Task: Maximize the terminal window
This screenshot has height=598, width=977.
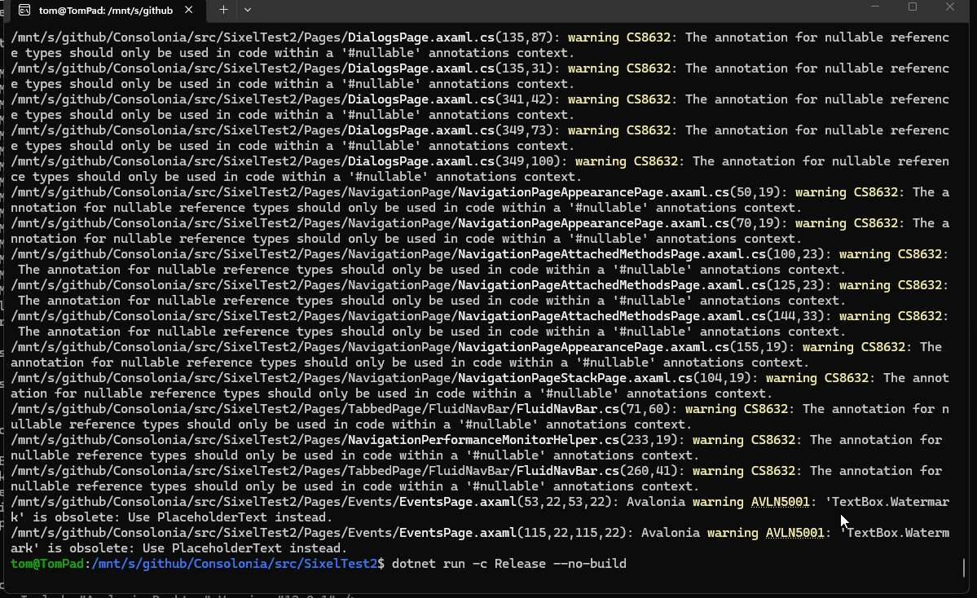Action: pyautogui.click(x=912, y=7)
